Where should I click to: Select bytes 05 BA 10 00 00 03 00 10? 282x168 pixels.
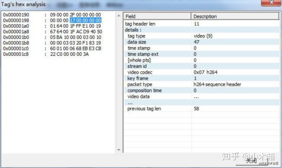point(76,37)
